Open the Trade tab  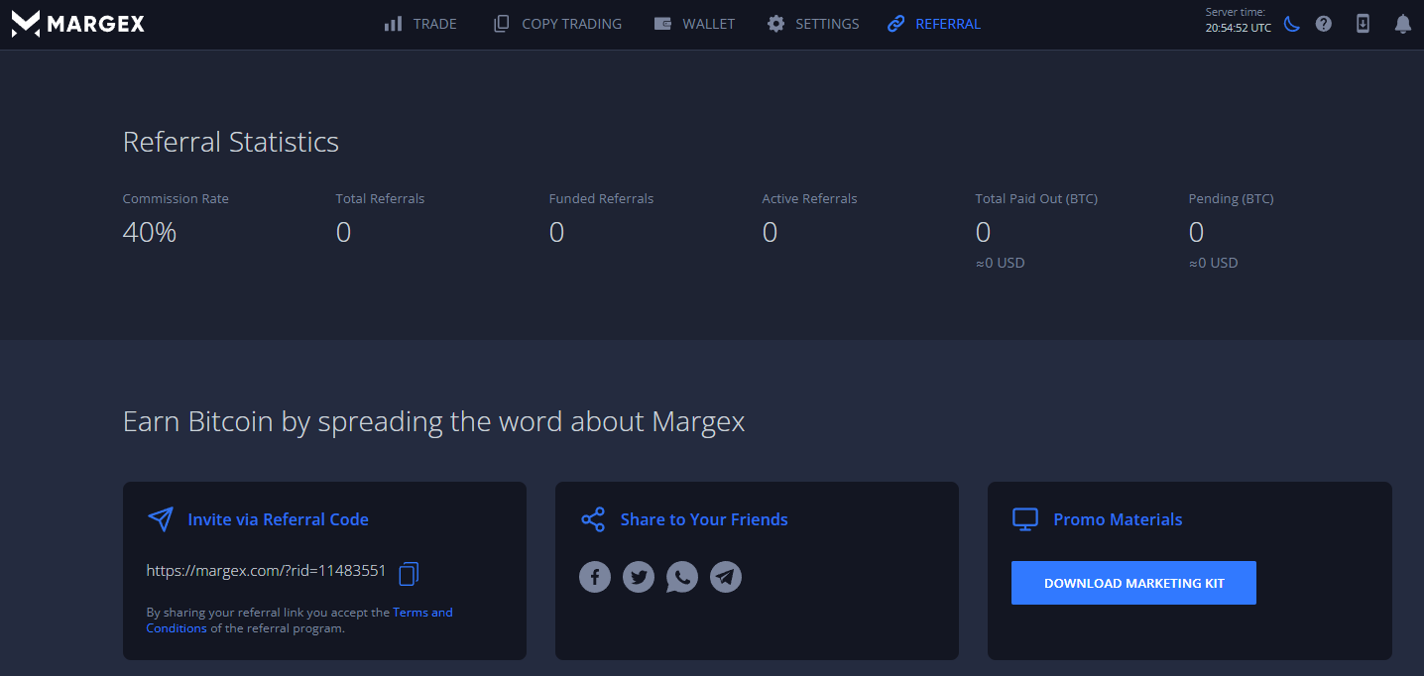pyautogui.click(x=420, y=24)
